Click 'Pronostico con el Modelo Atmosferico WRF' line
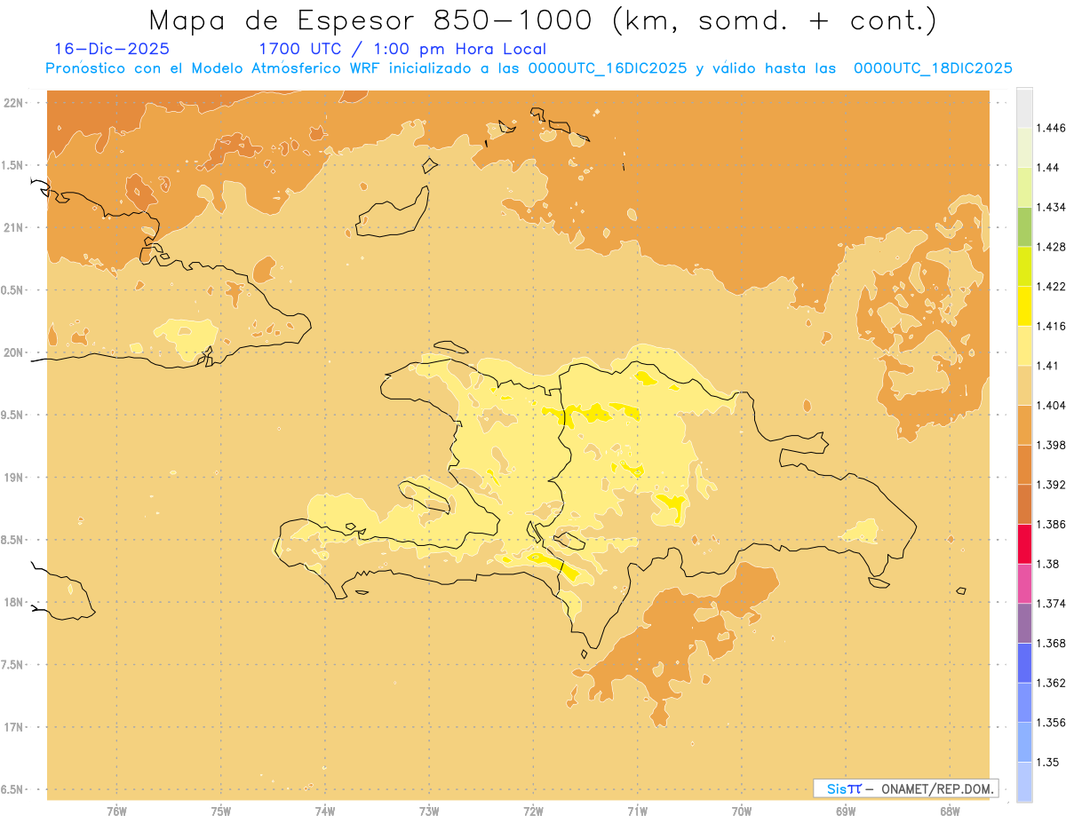Image resolution: width=1066 pixels, height=823 pixels. pyautogui.click(x=529, y=68)
